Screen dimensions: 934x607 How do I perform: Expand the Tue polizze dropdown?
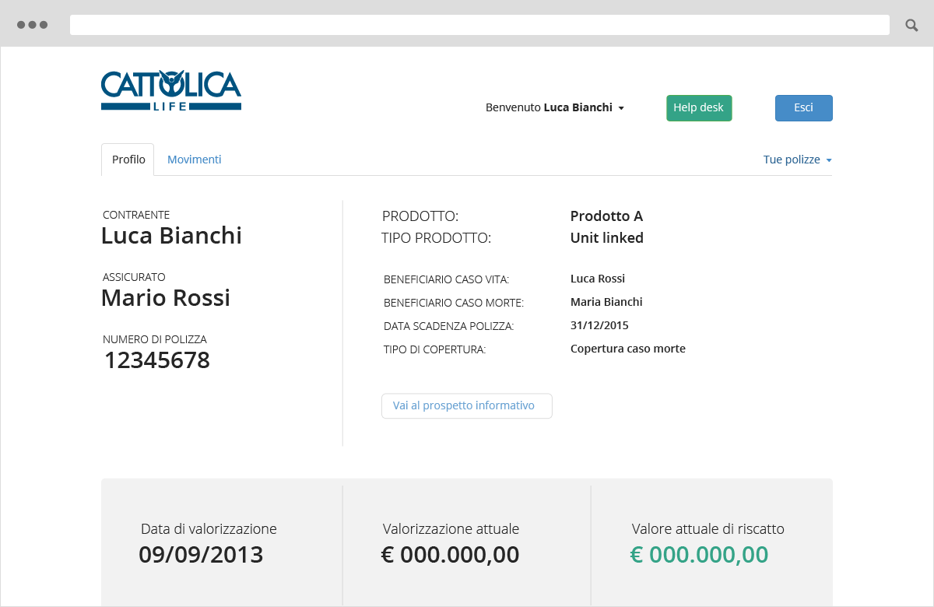[x=792, y=160]
